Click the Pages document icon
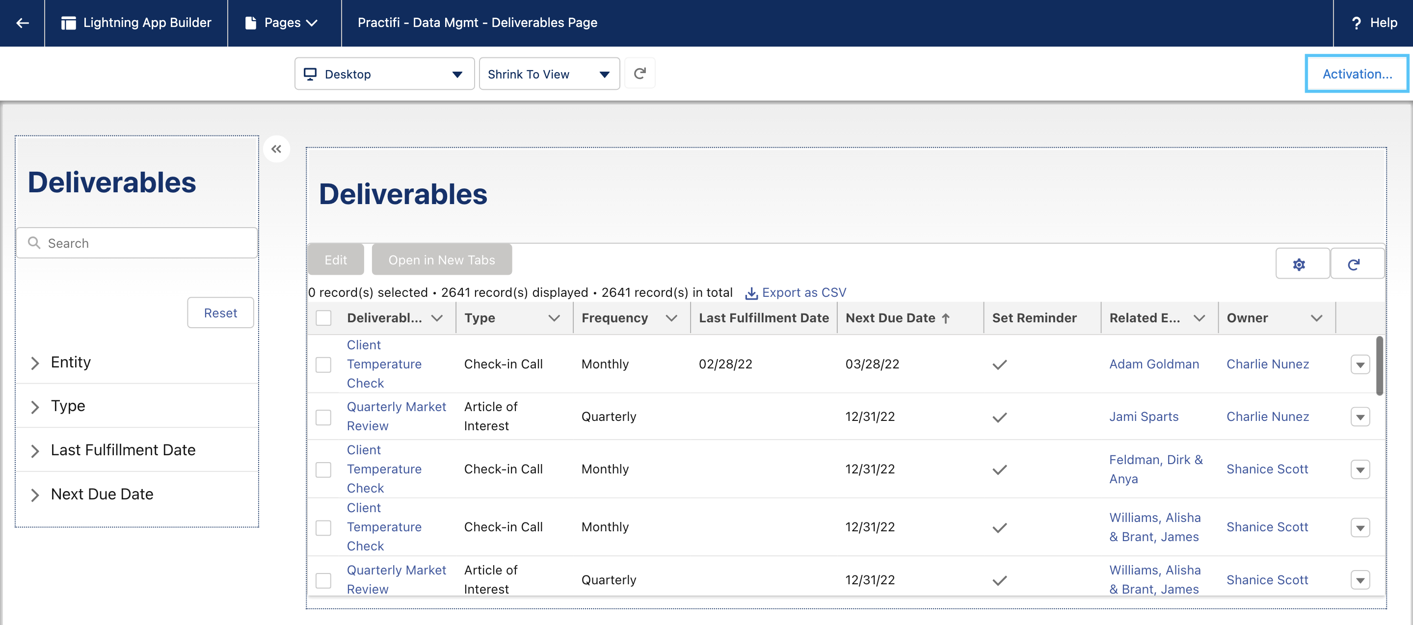This screenshot has height=625, width=1413. click(251, 23)
